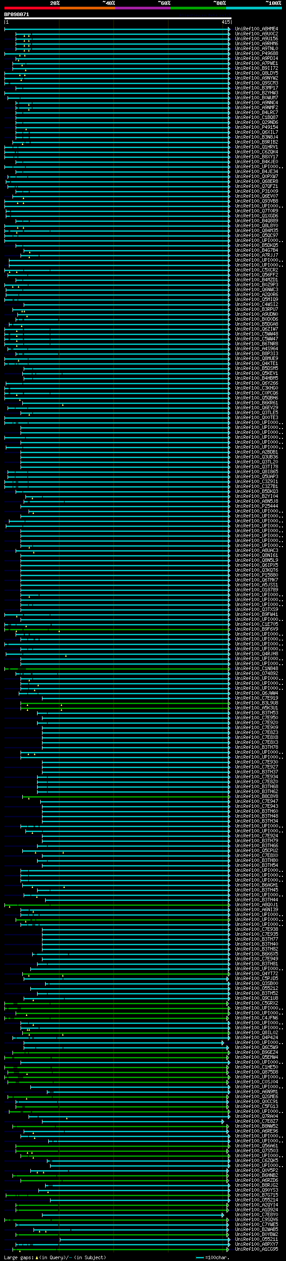
Task: Click the UniRef100_B9FW41 label
Action: 257,614
